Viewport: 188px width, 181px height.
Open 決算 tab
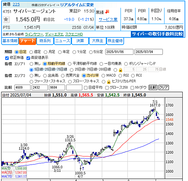tap(80, 41)
